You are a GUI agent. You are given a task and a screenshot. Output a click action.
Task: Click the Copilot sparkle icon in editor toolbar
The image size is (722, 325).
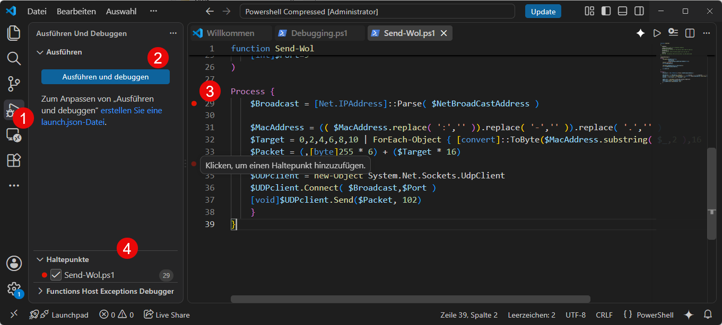(640, 33)
